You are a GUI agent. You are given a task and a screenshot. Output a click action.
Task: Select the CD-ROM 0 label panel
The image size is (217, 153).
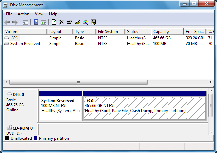point(21,129)
